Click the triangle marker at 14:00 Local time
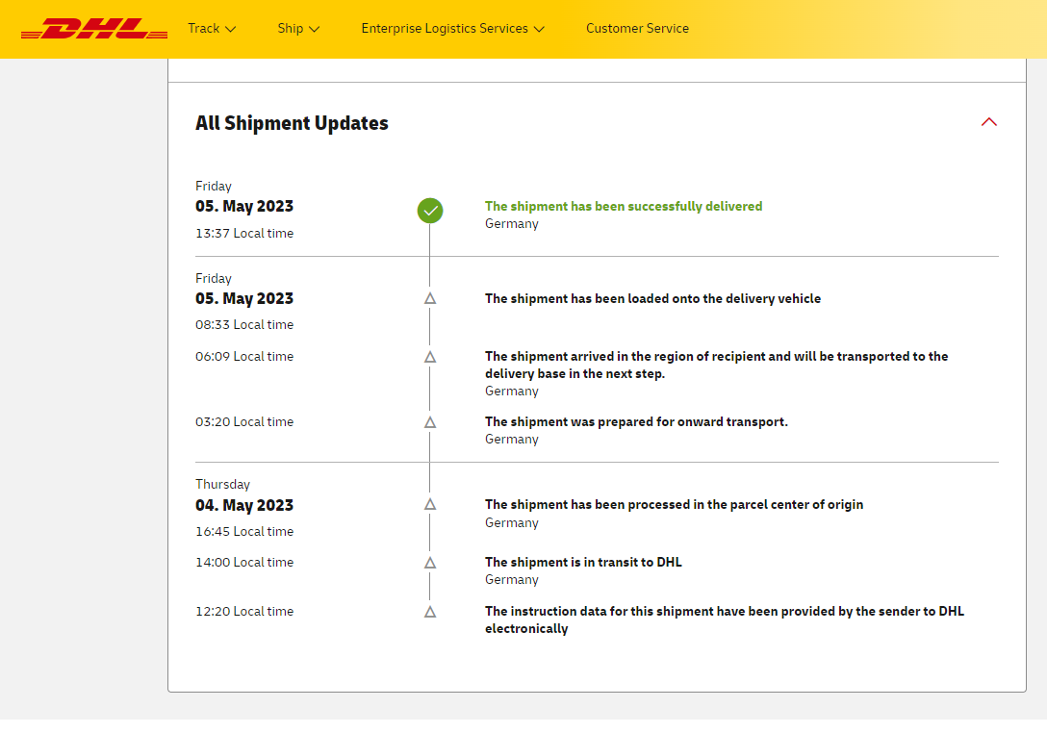The height and width of the screenshot is (733, 1047). pyautogui.click(x=430, y=563)
